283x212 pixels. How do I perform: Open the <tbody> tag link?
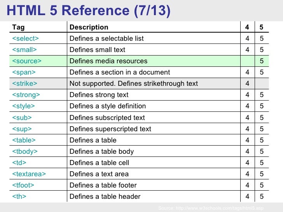pyautogui.click(x=25, y=151)
